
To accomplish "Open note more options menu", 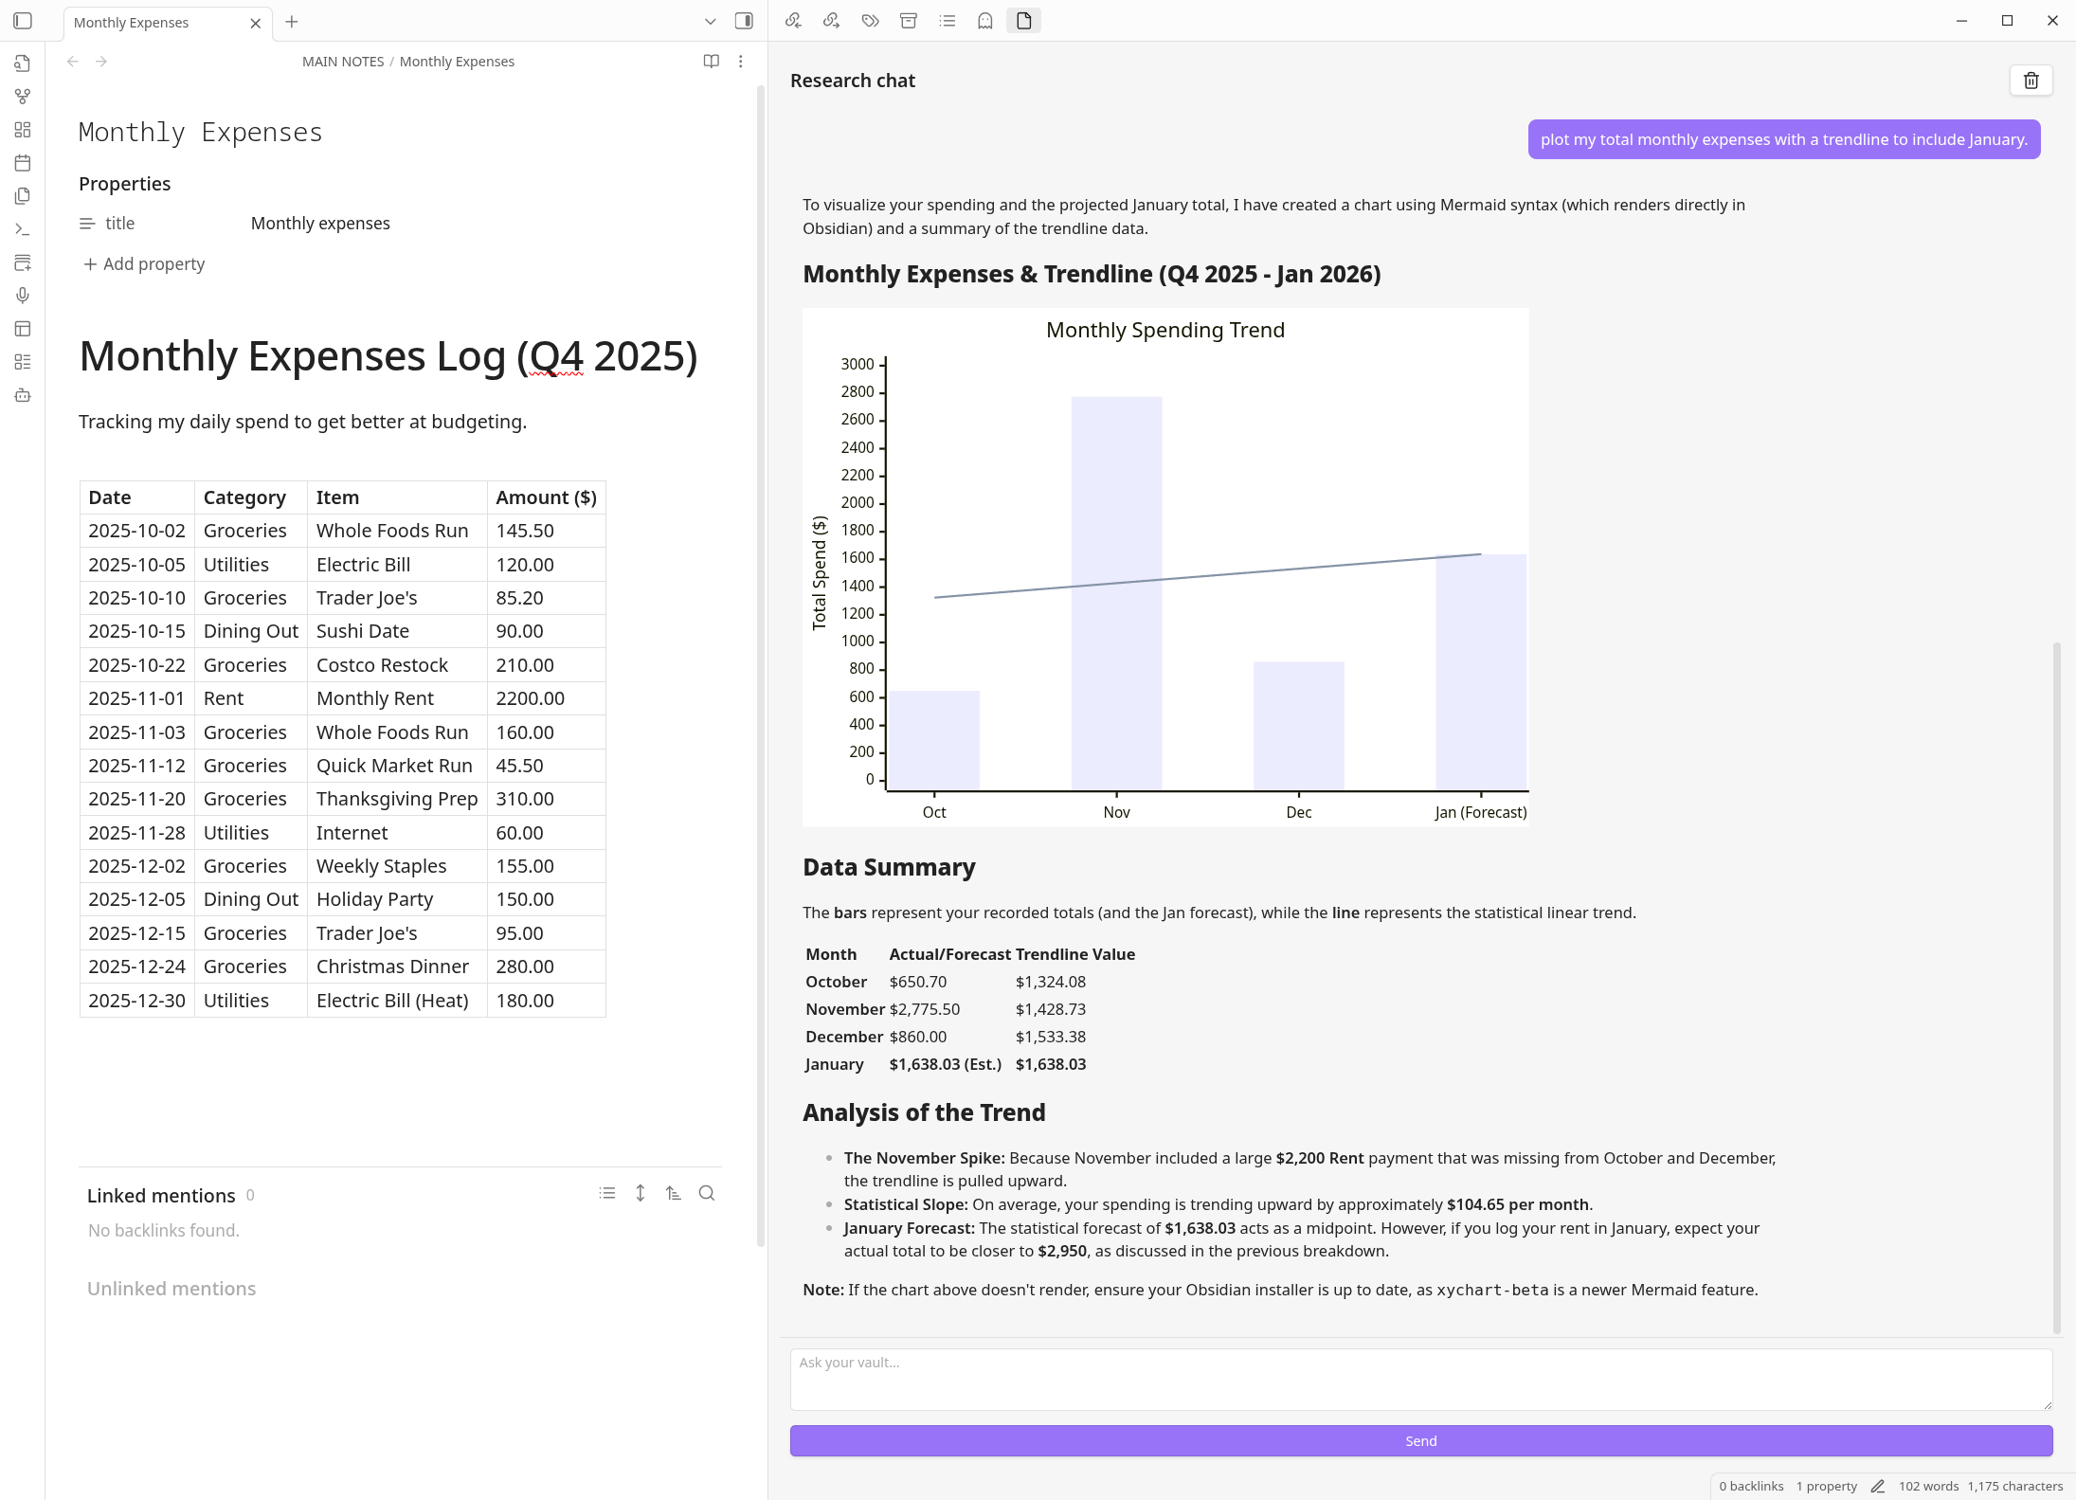I will tap(741, 62).
